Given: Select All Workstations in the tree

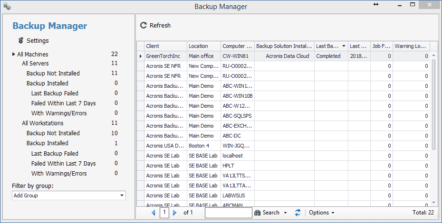Looking at the screenshot, I should coord(42,123).
